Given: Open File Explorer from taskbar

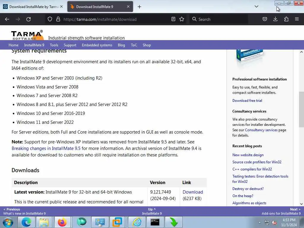Looking at the screenshot, I should [45, 222].
